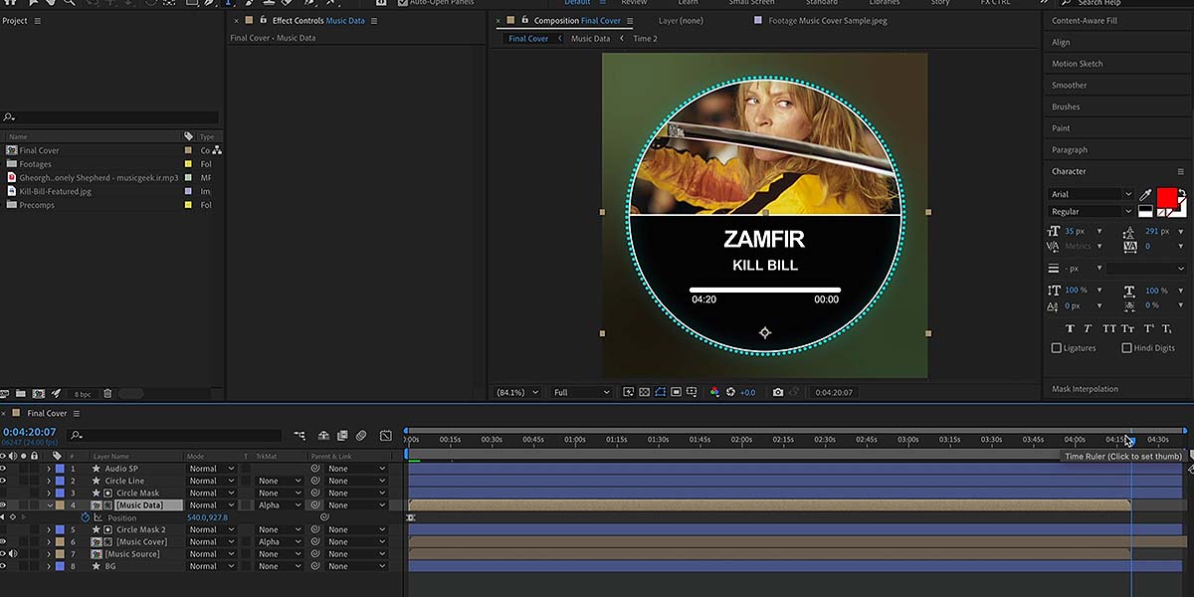Hide the Audio SP layer

tap(5, 469)
